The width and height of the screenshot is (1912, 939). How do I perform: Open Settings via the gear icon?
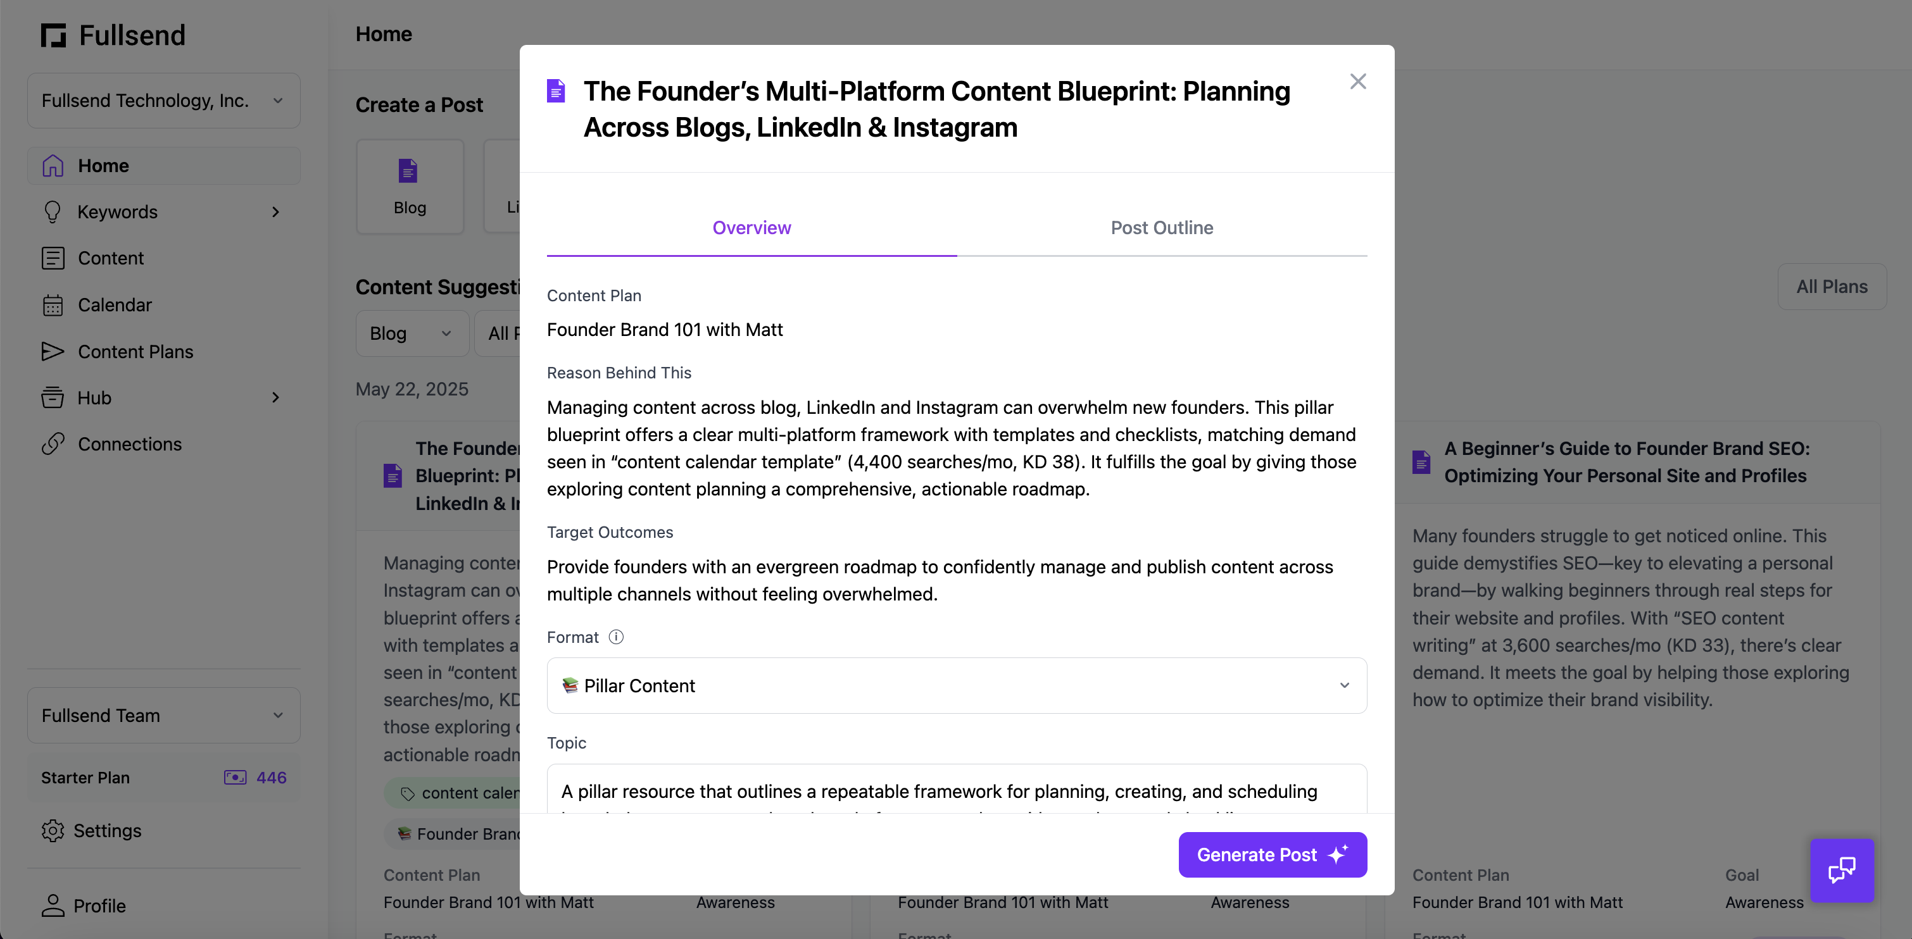click(x=53, y=831)
